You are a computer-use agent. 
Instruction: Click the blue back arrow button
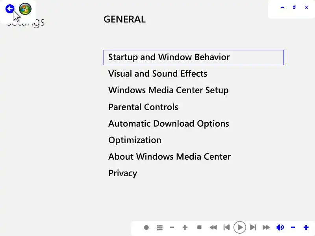pyautogui.click(x=10, y=9)
